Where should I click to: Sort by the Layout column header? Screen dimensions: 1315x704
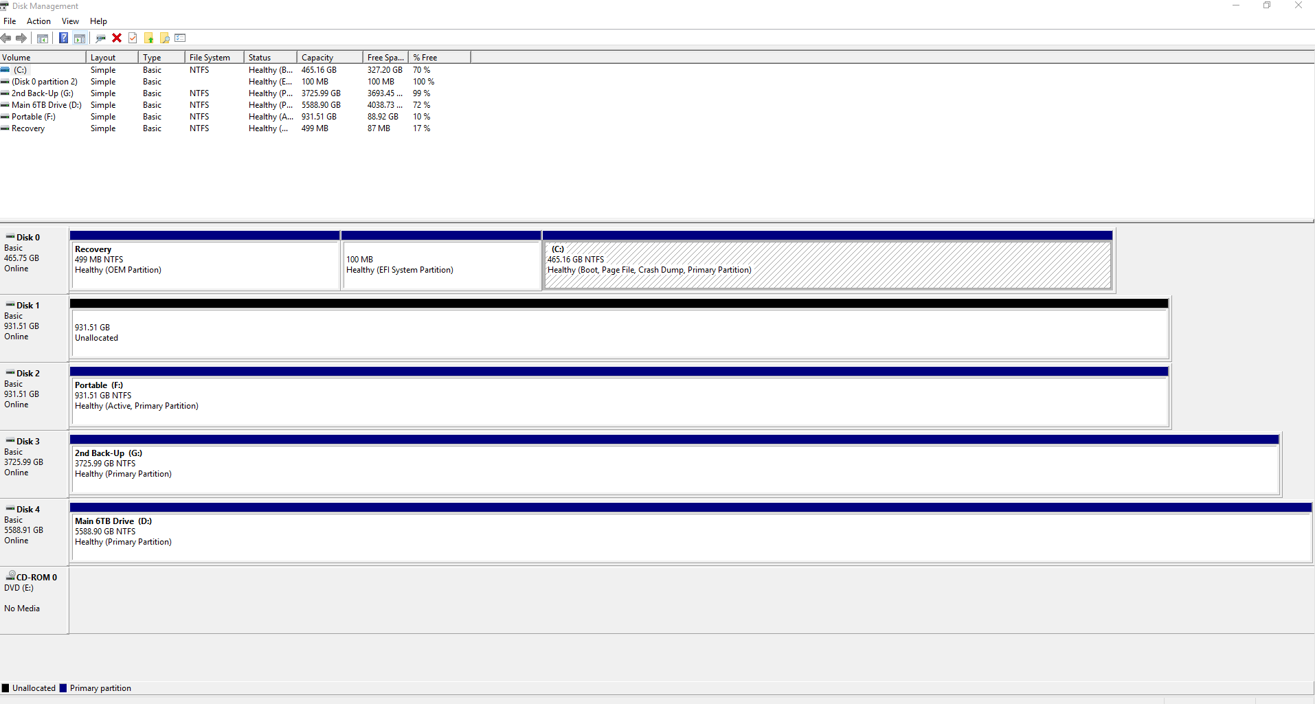[x=112, y=58]
